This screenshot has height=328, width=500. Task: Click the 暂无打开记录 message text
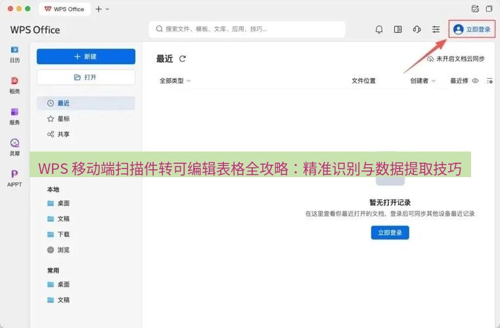pyautogui.click(x=390, y=203)
